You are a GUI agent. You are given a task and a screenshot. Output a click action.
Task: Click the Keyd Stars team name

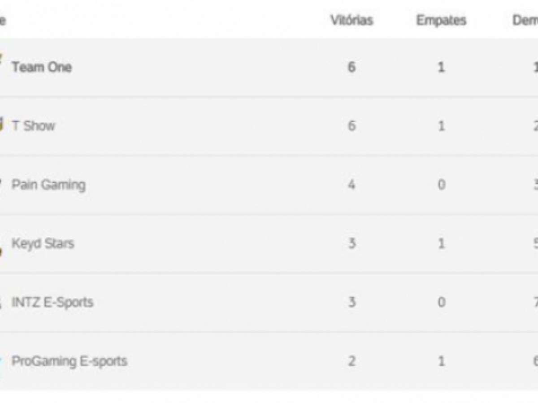pos(43,244)
